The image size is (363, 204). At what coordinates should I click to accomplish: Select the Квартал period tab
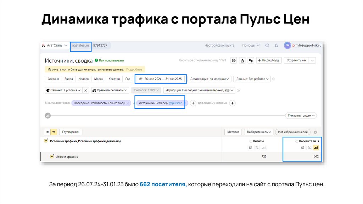point(114,79)
